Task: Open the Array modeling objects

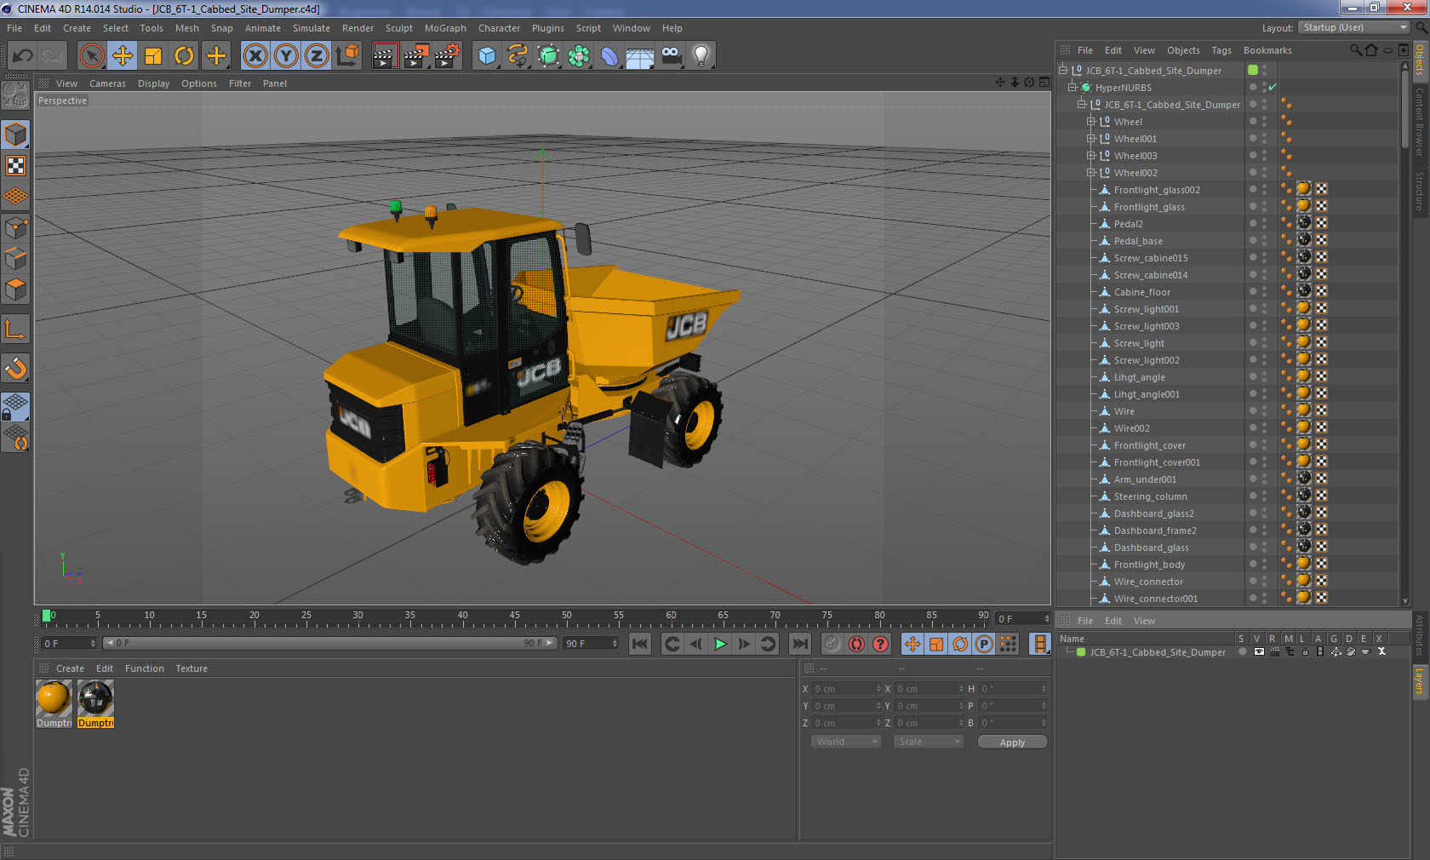Action: point(580,56)
